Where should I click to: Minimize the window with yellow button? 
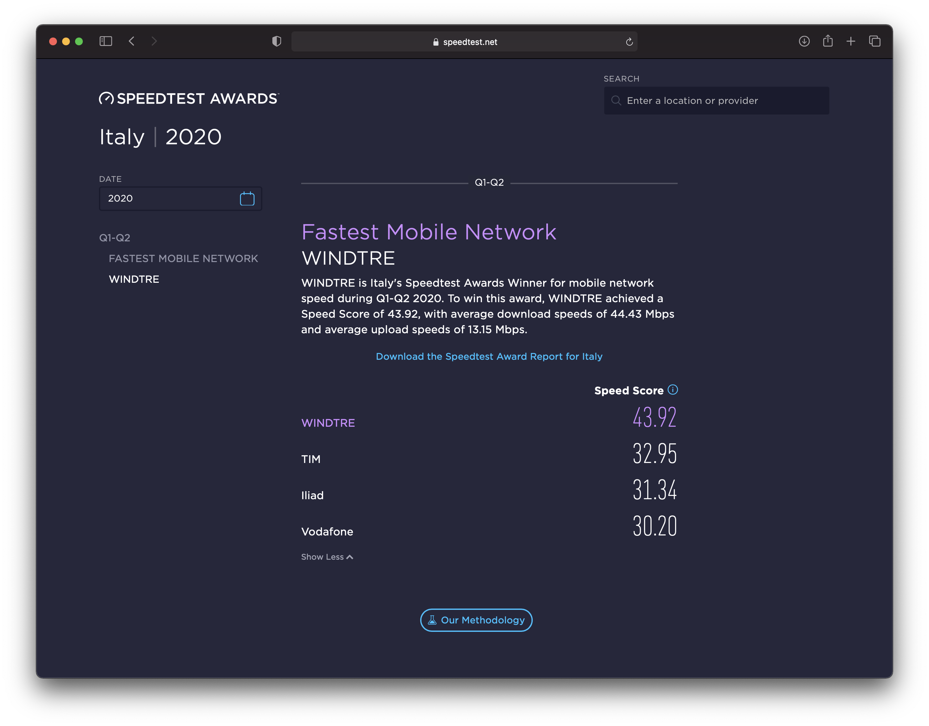tap(66, 41)
